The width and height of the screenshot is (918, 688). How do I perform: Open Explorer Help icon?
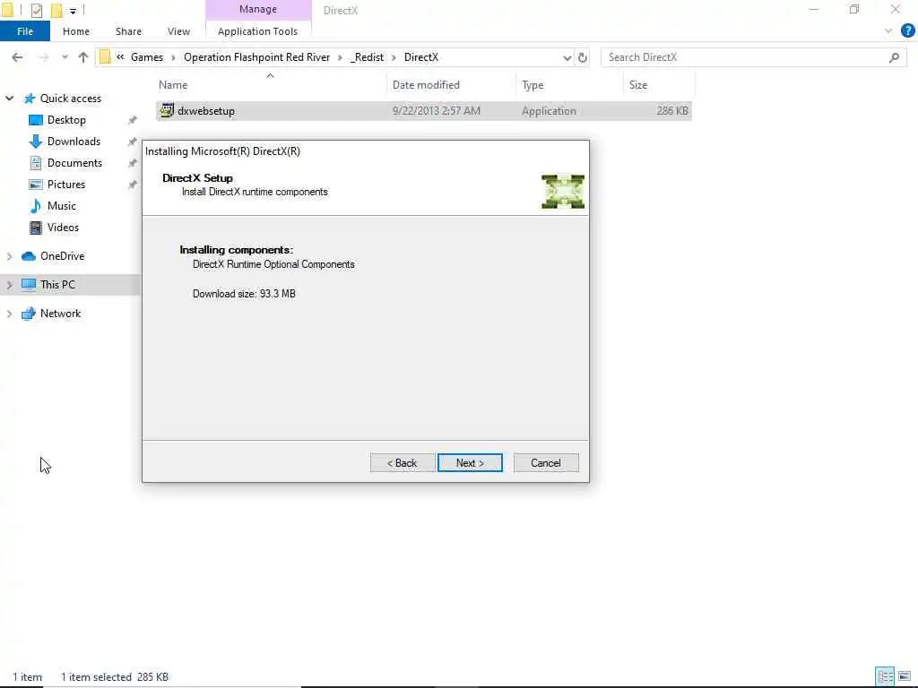pyautogui.click(x=907, y=31)
